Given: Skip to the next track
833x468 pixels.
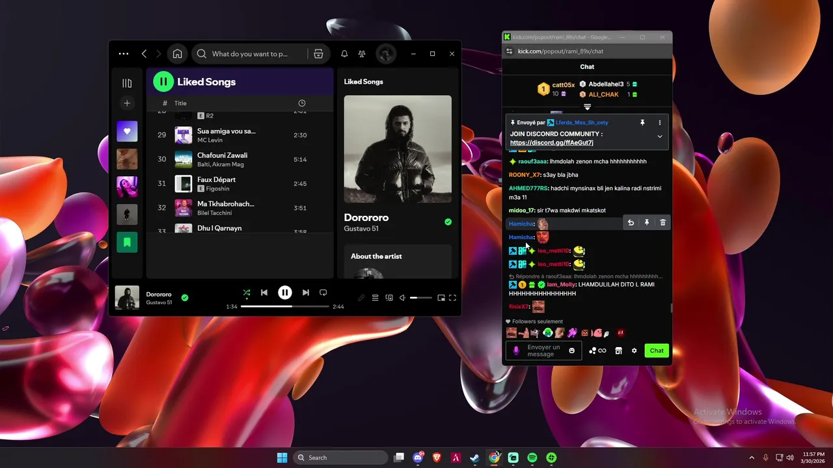Looking at the screenshot, I should (x=305, y=292).
